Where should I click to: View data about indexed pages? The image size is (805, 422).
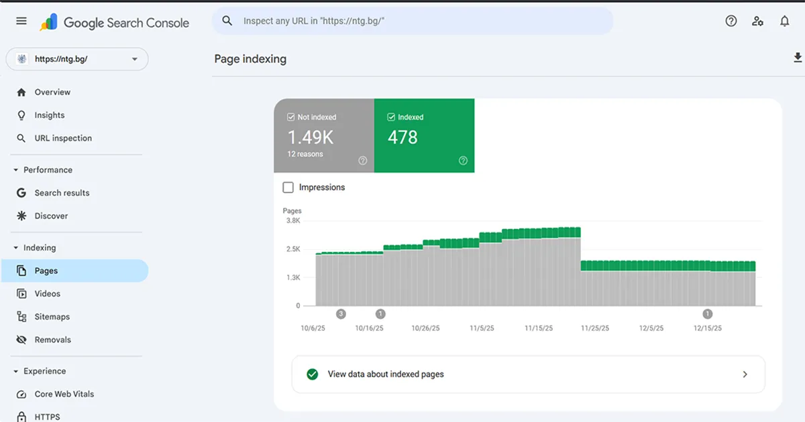527,374
